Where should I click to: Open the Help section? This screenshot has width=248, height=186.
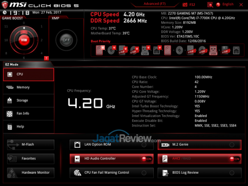[29, 126]
